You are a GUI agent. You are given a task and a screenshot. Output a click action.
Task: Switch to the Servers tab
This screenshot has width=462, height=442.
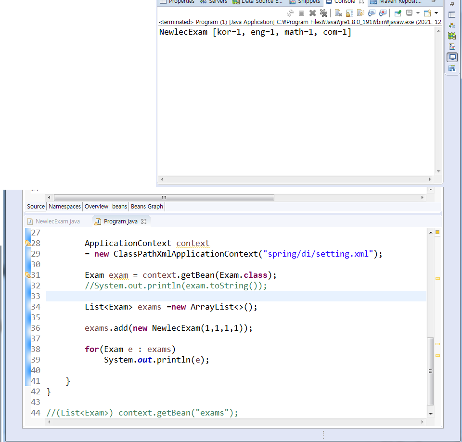214,2
